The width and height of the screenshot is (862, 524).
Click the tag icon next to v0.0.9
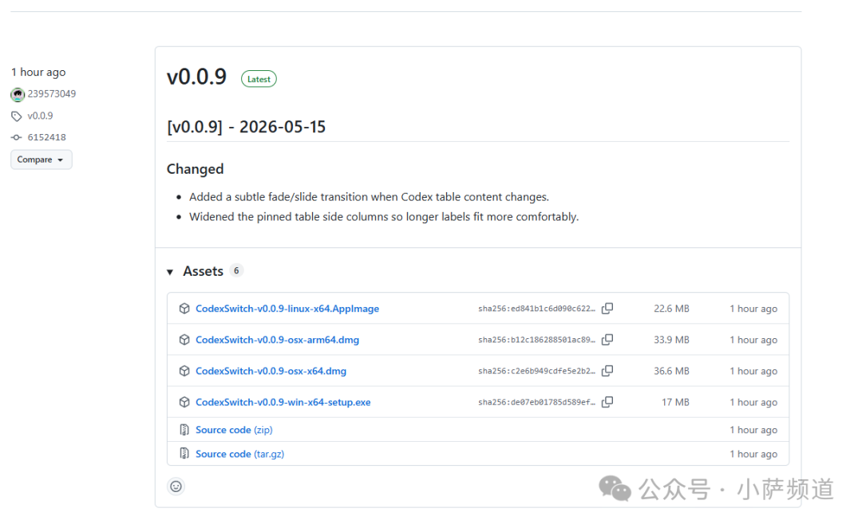pyautogui.click(x=17, y=116)
